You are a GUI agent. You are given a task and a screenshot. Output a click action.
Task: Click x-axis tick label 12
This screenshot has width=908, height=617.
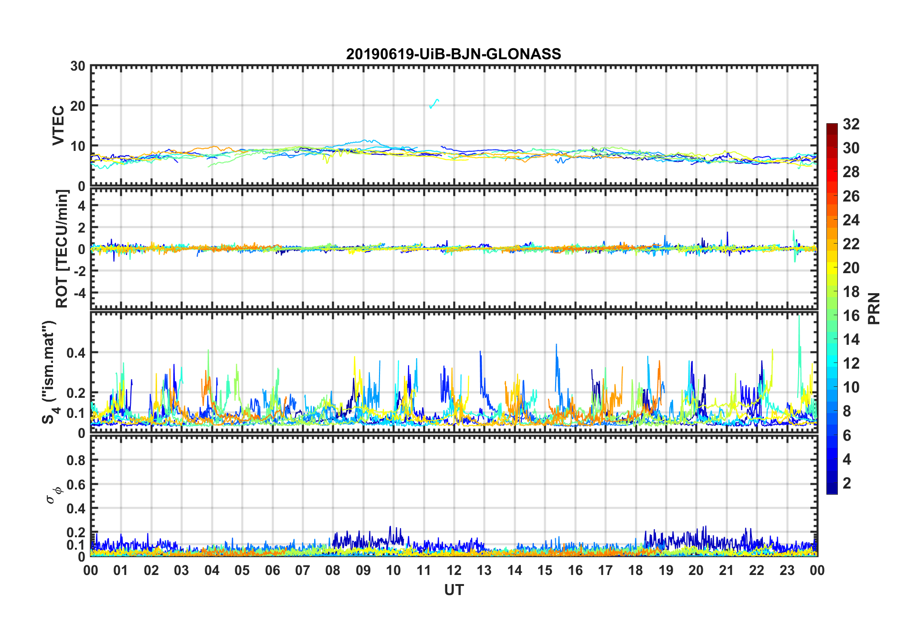point(454,570)
